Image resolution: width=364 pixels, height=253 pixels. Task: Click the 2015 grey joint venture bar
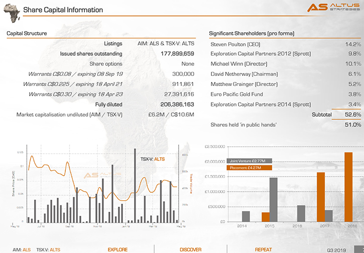click(x=274, y=200)
